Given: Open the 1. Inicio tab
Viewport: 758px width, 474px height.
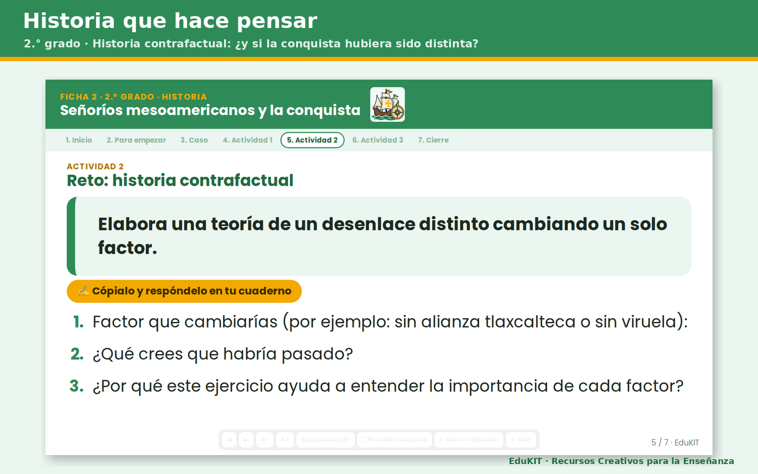Looking at the screenshot, I should [x=79, y=140].
